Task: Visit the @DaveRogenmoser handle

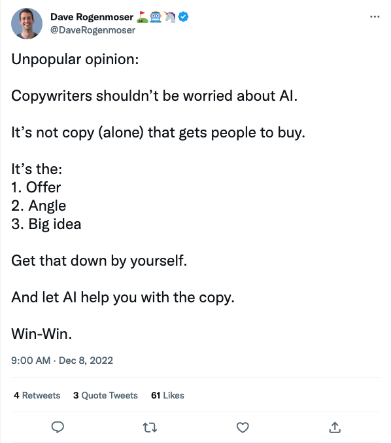Action: [x=93, y=30]
